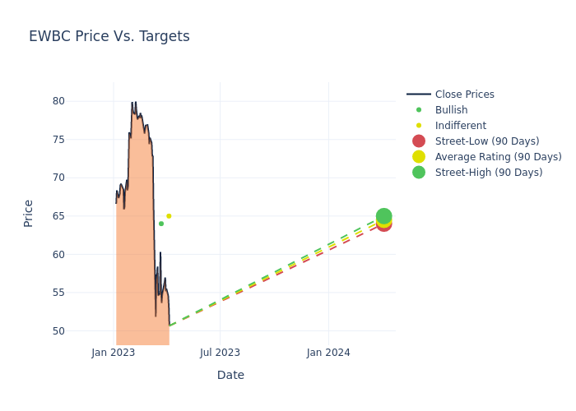Click the "Jan 2023" x-axis tick label

click(x=114, y=353)
